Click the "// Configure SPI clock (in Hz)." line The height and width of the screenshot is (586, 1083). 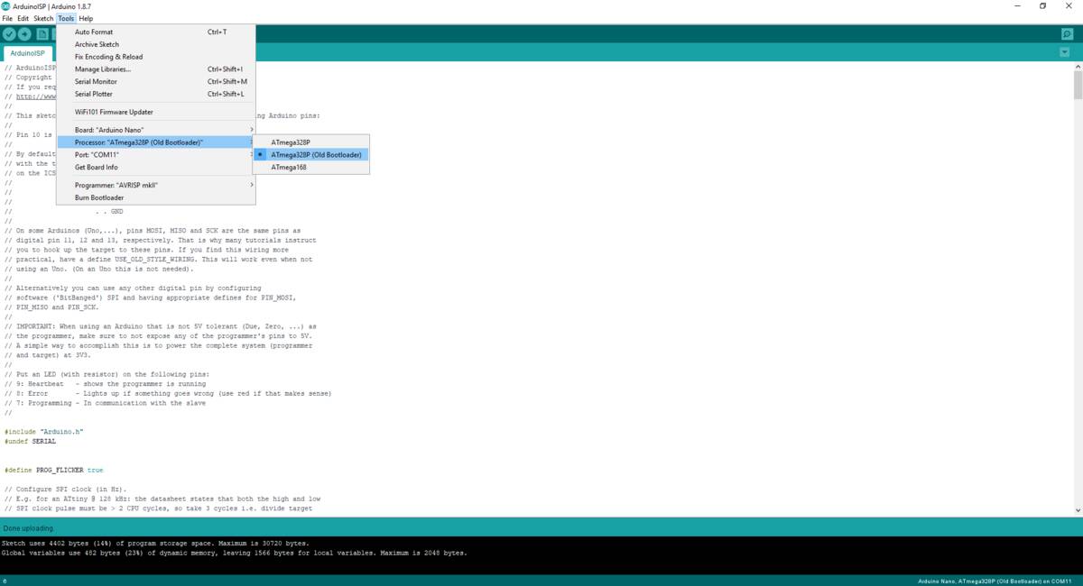(x=66, y=489)
